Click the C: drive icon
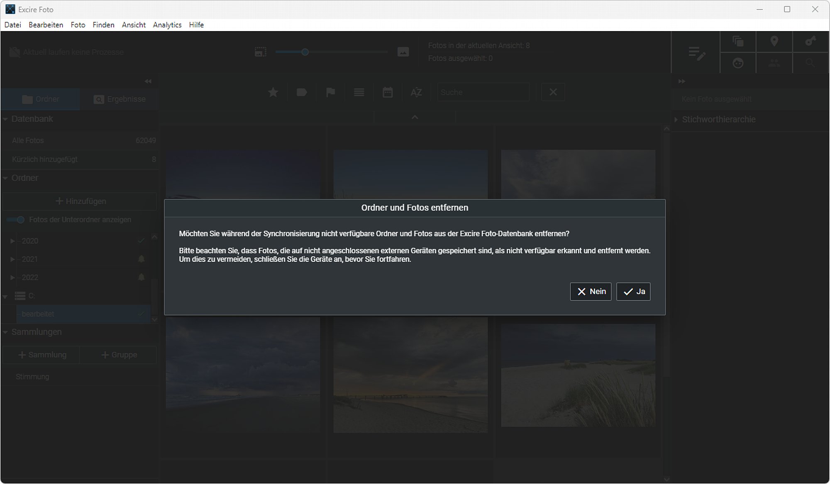The height and width of the screenshot is (484, 830). pos(20,296)
